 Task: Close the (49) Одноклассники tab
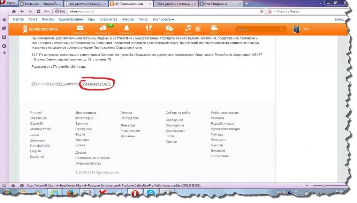pos(151,3)
